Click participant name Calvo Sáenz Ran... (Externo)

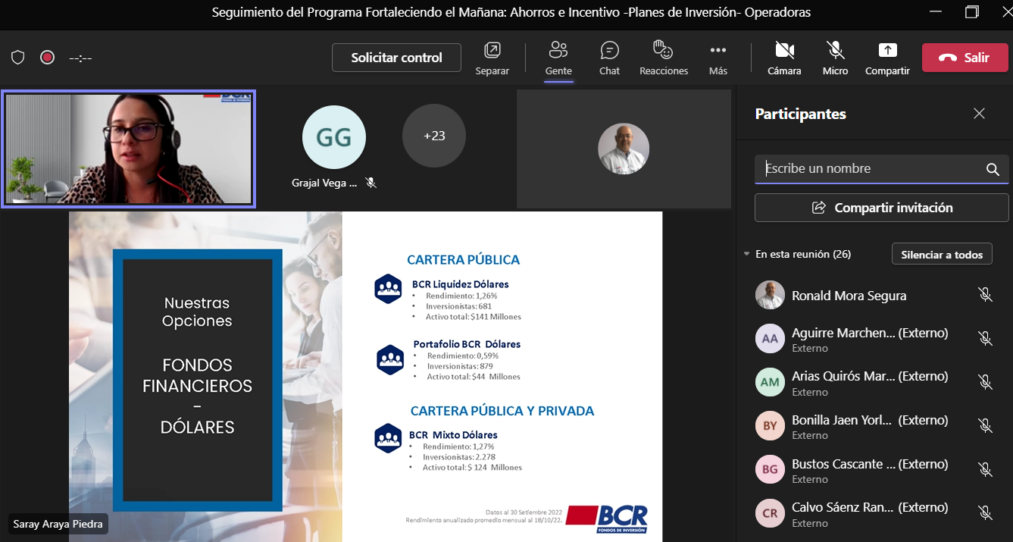click(x=870, y=507)
